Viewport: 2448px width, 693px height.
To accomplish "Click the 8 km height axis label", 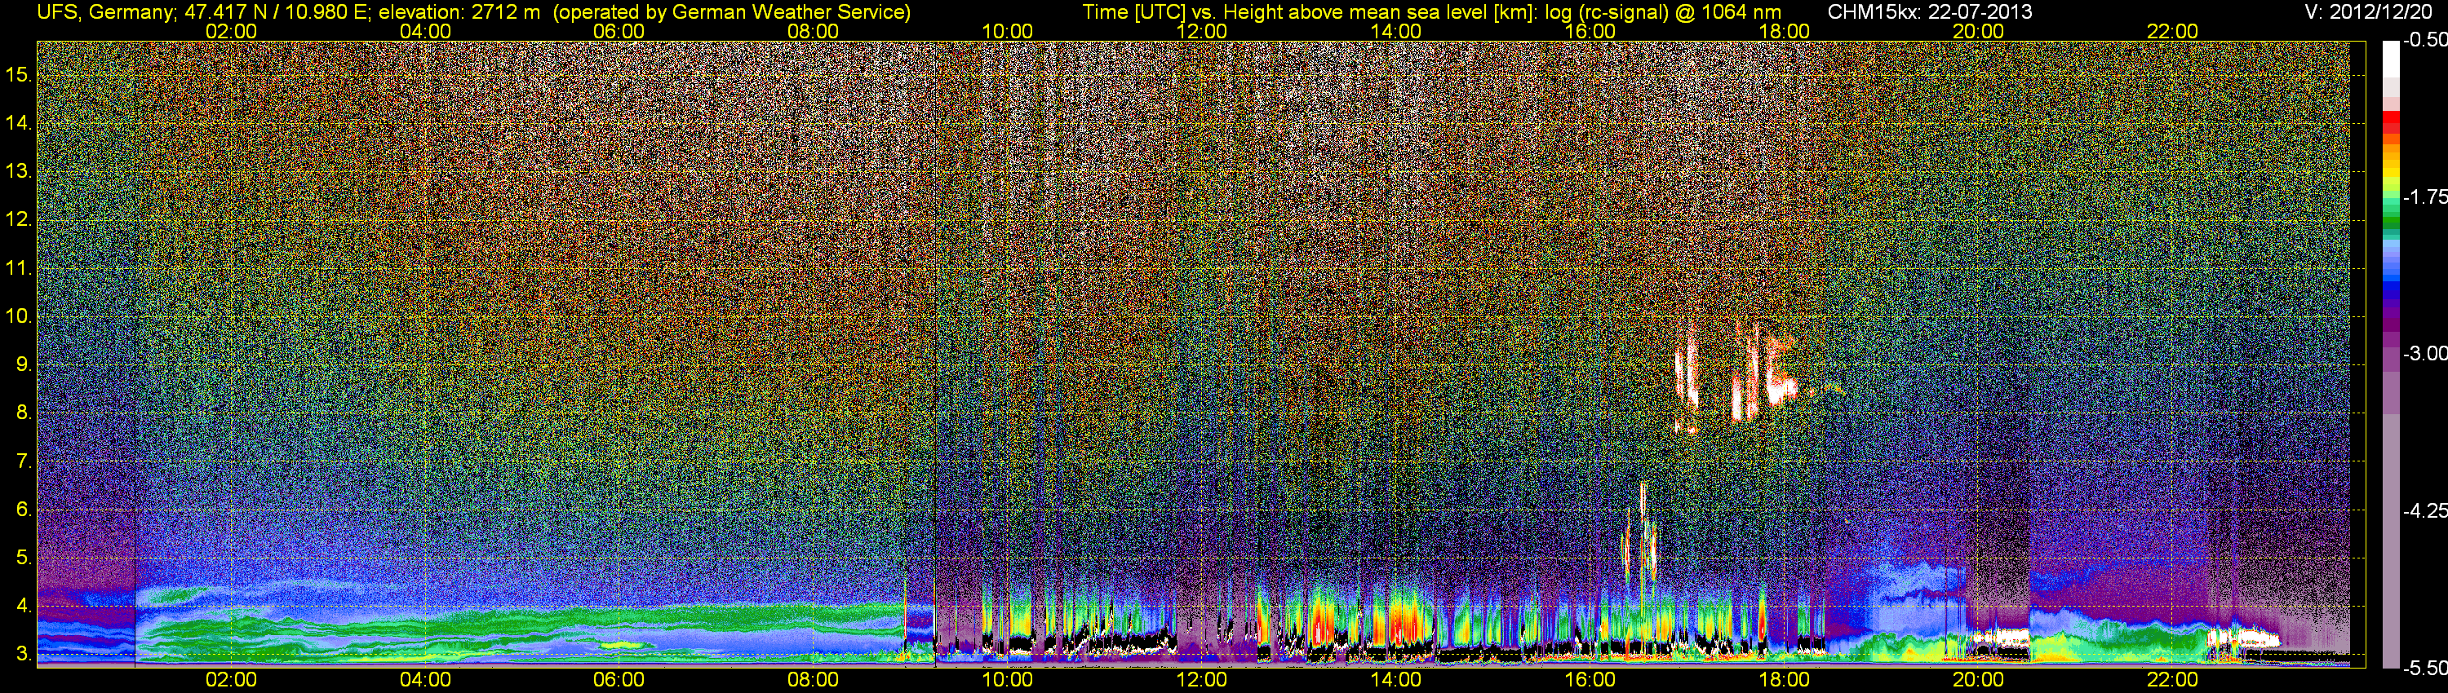I will [x=24, y=413].
